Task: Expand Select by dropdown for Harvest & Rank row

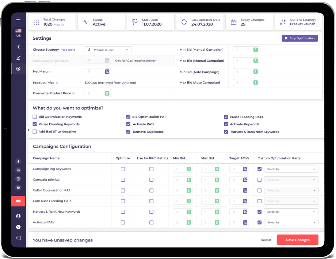Action: pyautogui.click(x=291, y=212)
